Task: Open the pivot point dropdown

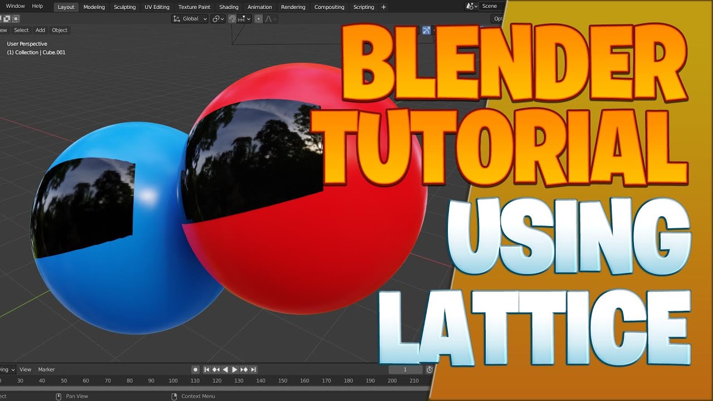Action: pos(218,19)
